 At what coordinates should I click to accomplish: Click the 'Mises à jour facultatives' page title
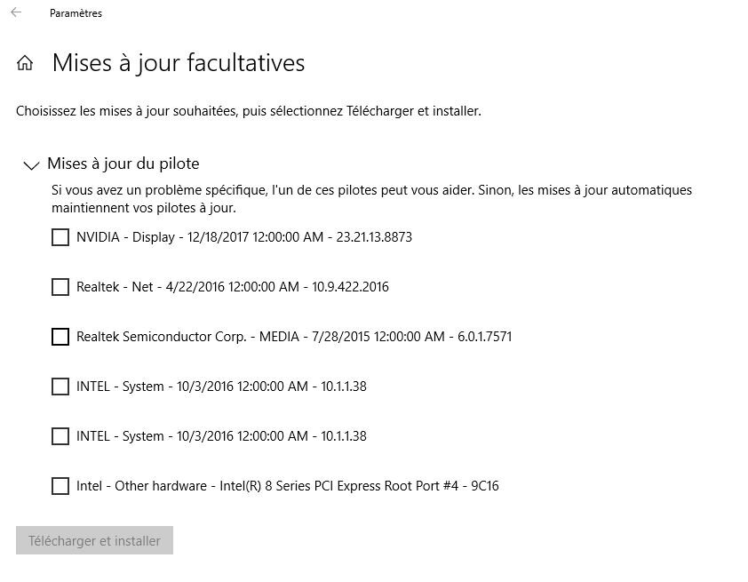(179, 63)
